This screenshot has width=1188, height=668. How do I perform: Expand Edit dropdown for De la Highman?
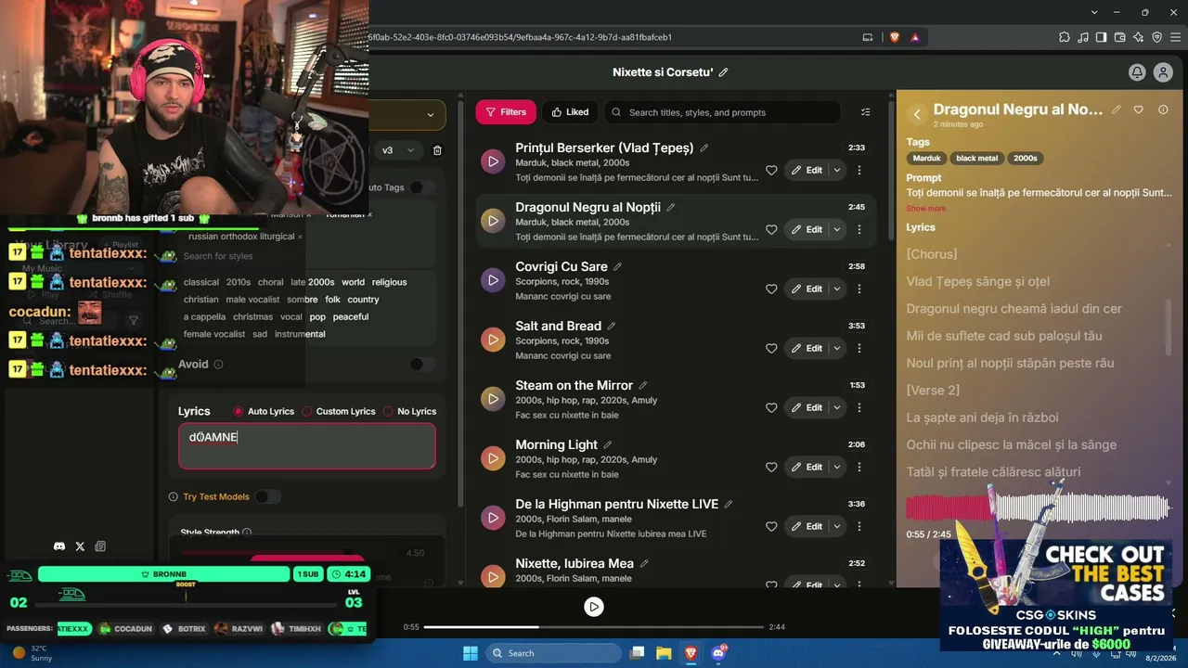click(837, 527)
